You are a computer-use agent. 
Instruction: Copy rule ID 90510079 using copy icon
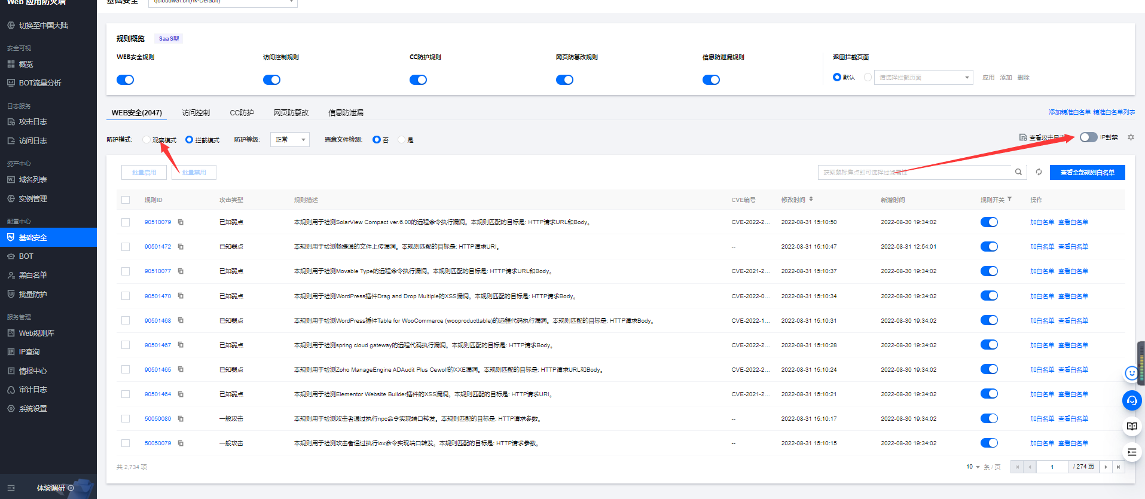[x=181, y=222]
